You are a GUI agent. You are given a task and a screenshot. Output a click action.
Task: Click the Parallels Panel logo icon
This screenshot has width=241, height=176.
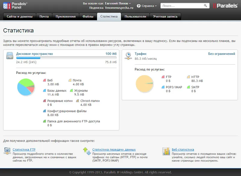pos(7,6)
